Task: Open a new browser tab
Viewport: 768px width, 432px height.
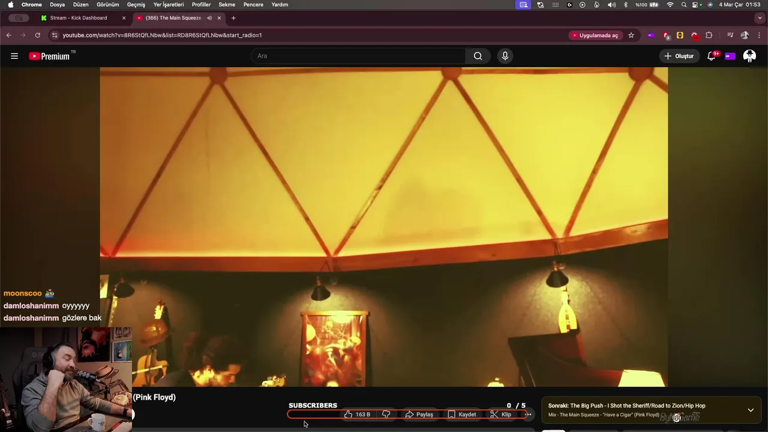Action: point(233,18)
